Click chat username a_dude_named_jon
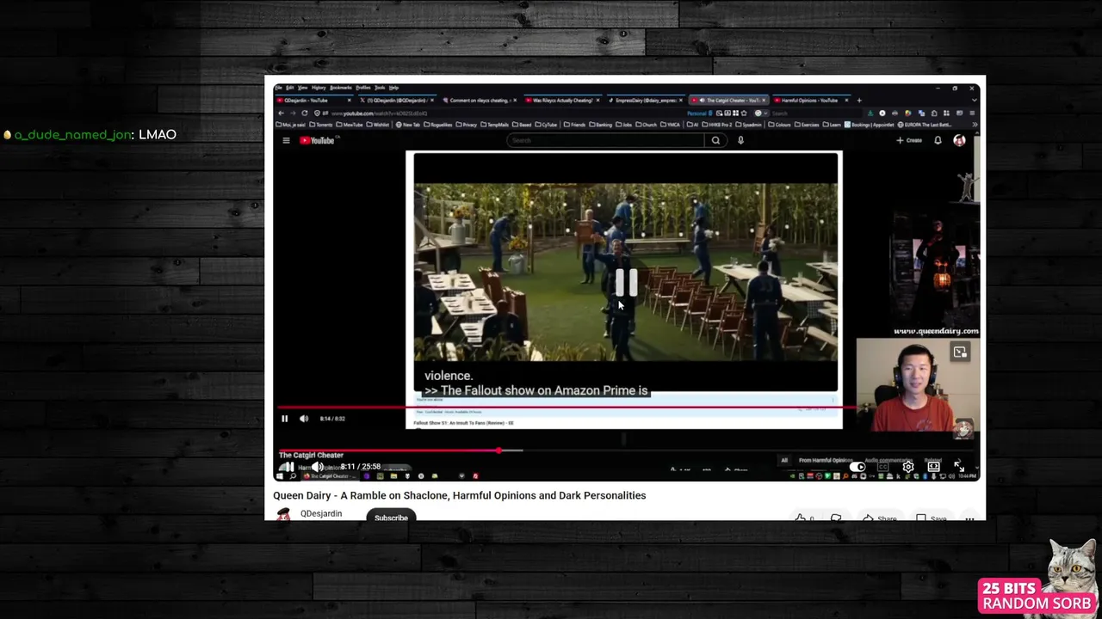This screenshot has width=1102, height=619. click(x=73, y=135)
